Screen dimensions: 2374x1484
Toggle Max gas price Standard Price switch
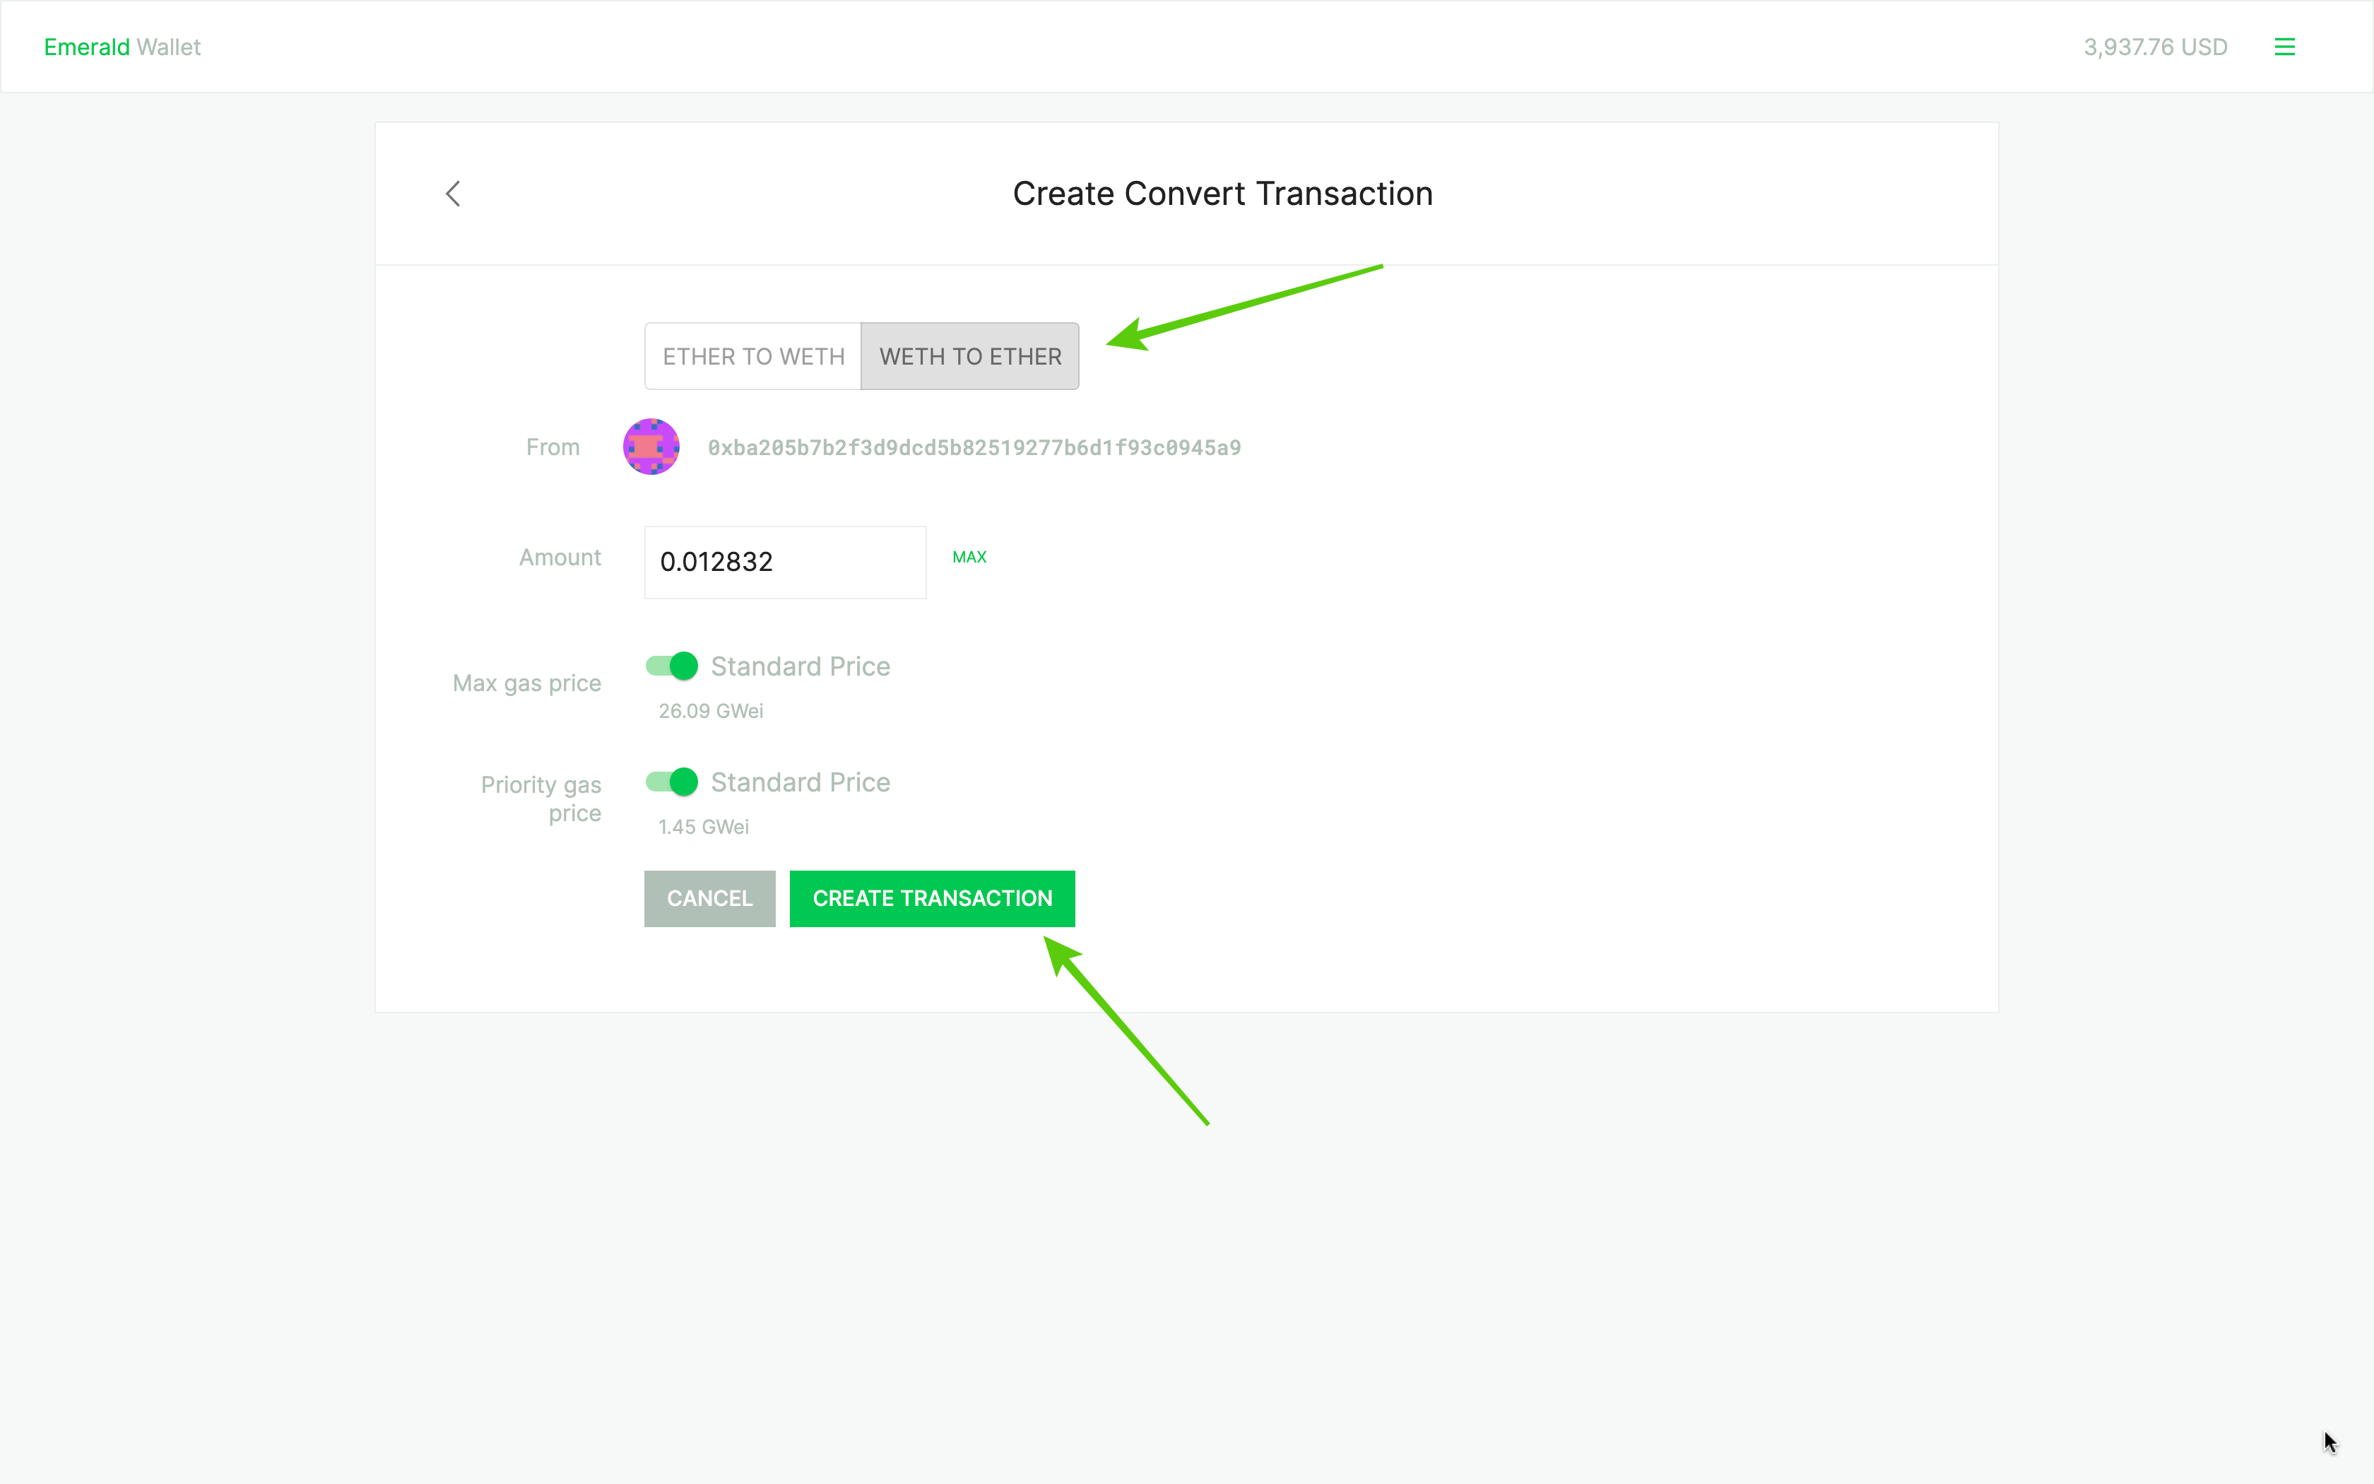(x=672, y=666)
